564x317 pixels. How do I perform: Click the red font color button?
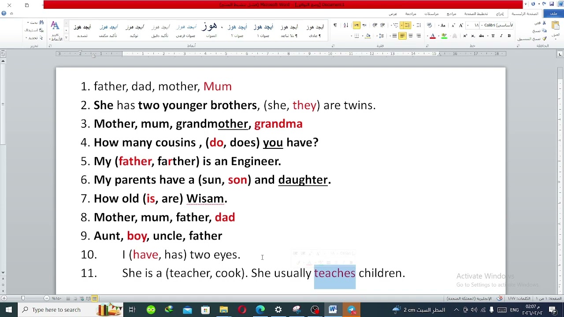(433, 36)
